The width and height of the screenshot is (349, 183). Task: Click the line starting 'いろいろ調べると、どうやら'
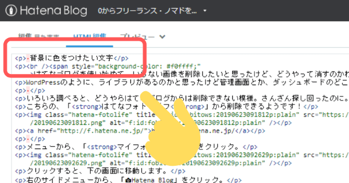[182, 98]
